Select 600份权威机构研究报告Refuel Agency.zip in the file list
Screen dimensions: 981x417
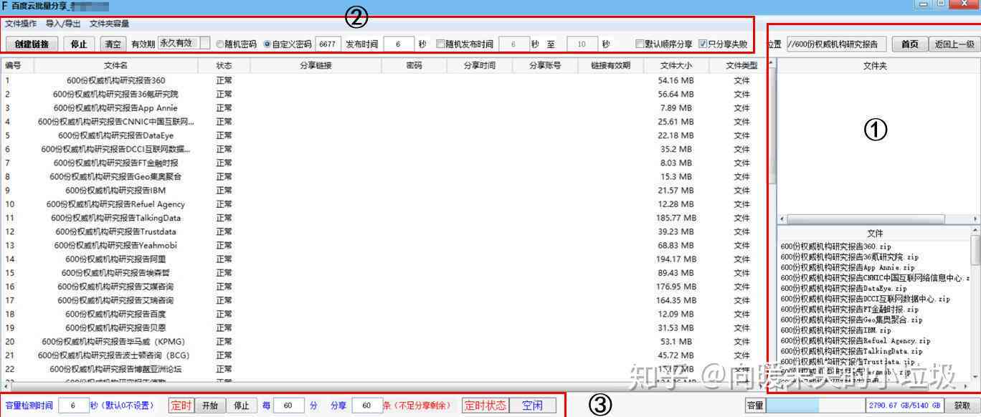point(856,341)
